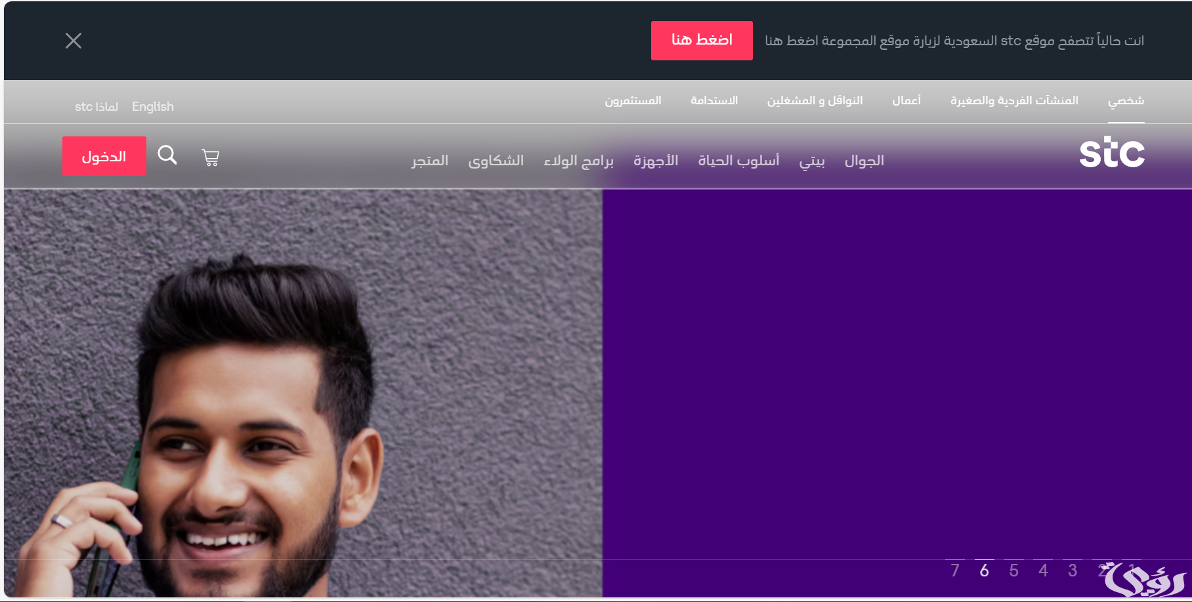
Task: Go to carousel slide 4
Action: 1043,571
